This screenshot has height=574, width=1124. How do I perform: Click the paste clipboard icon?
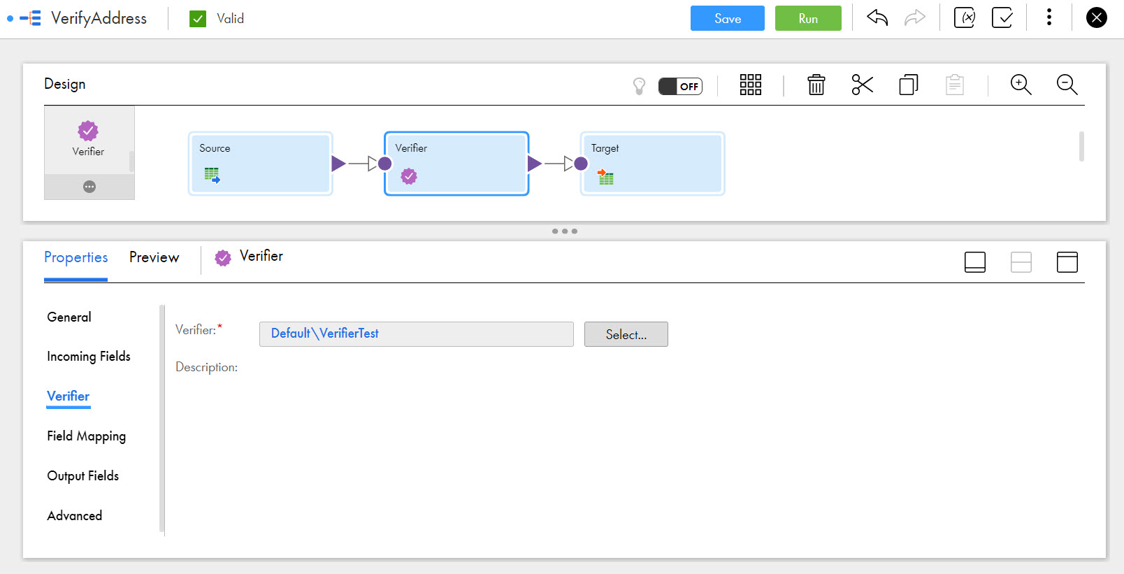click(955, 85)
